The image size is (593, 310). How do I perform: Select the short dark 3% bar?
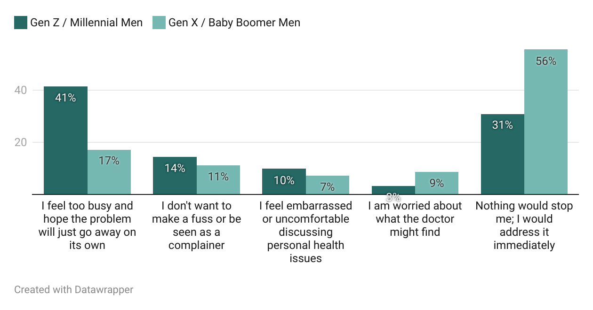coord(393,190)
